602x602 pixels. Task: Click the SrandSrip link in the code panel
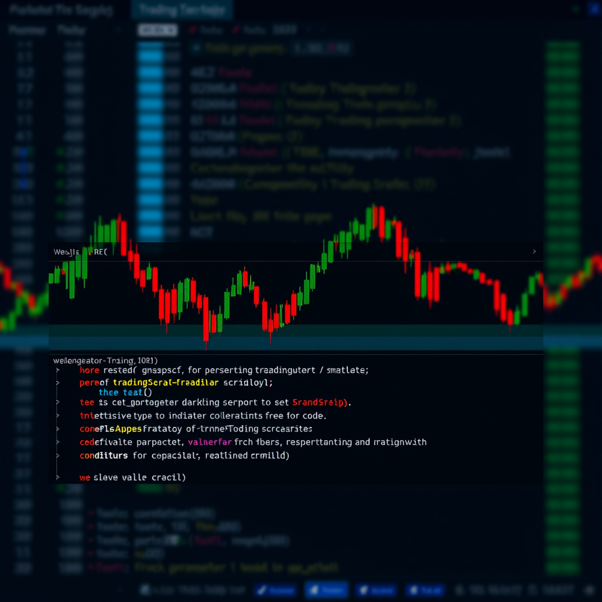319,401
